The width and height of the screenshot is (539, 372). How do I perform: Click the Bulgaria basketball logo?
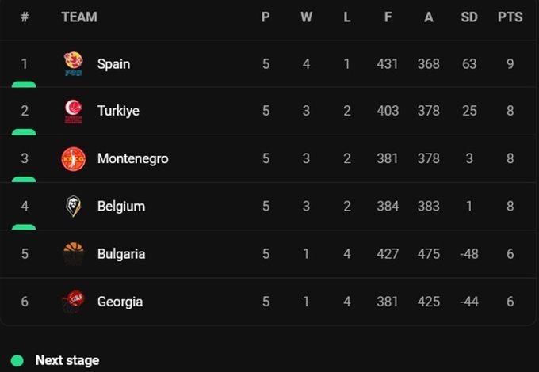point(74,254)
